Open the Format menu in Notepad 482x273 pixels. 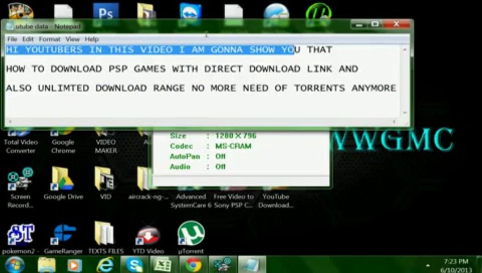pyautogui.click(x=49, y=39)
